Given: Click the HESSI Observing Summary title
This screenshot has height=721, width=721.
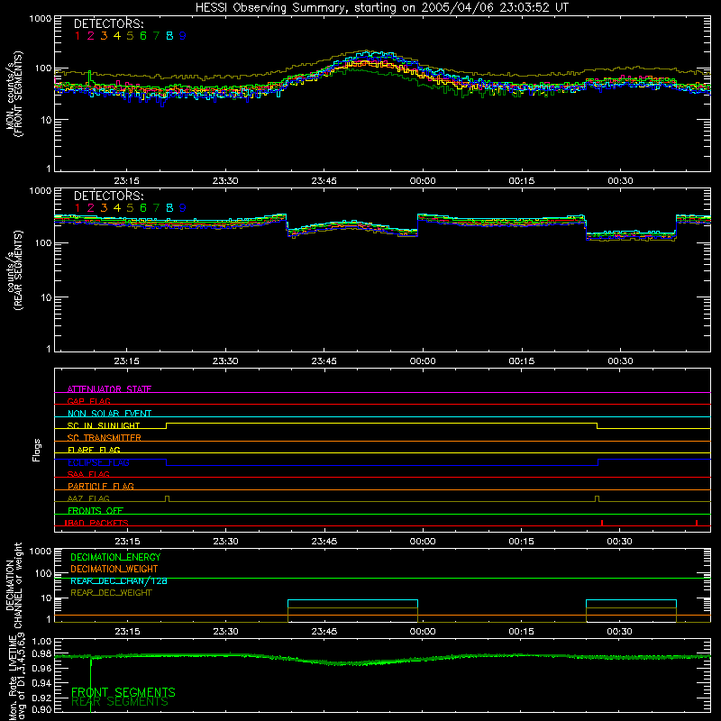Looking at the screenshot, I should click(382, 8).
